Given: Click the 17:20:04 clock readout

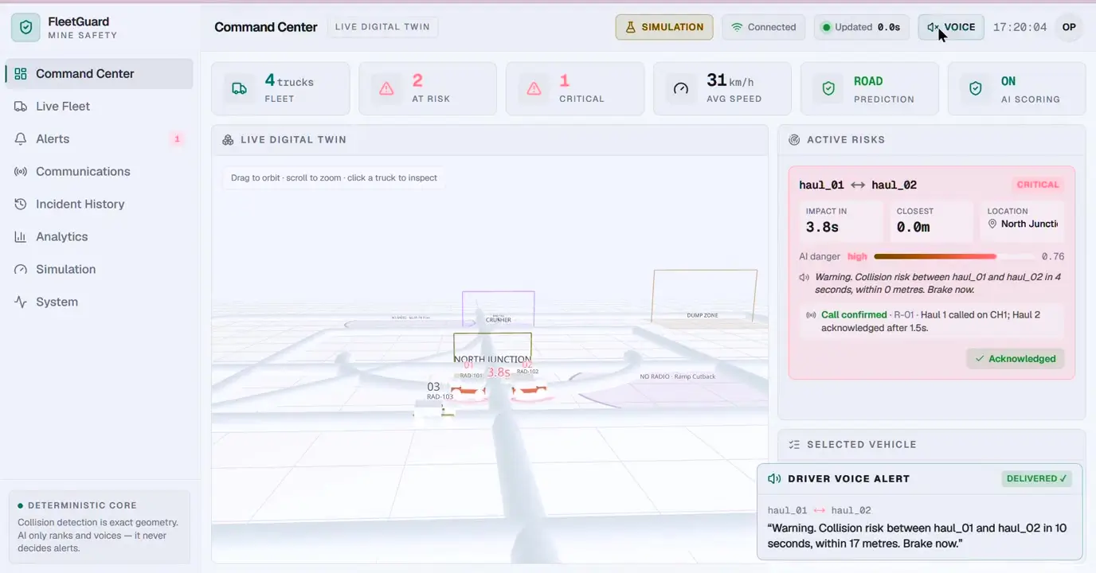Looking at the screenshot, I should 1020,27.
